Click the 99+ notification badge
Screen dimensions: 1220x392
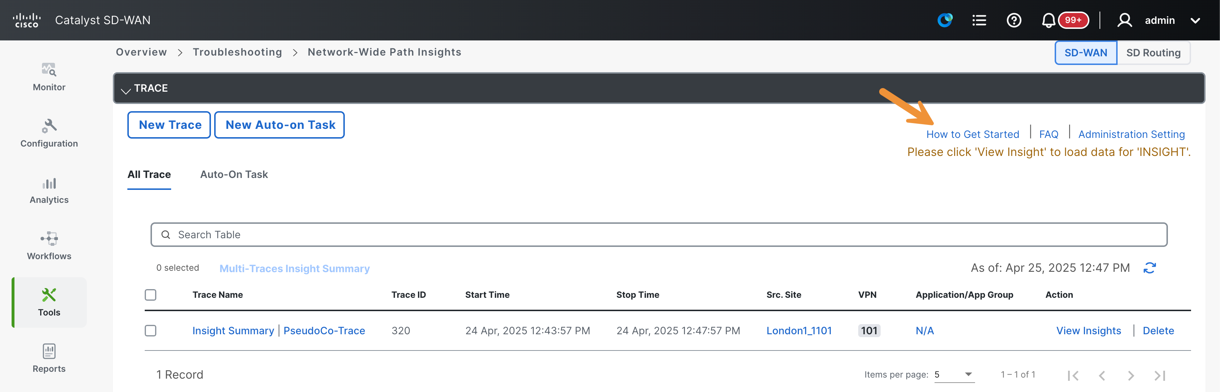pos(1073,20)
